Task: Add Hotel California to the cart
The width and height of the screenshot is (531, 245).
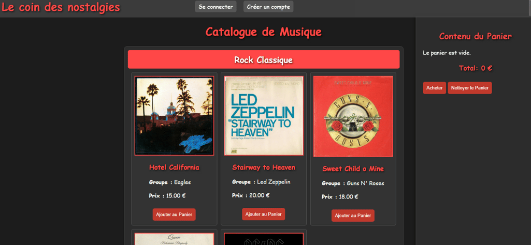Action: tap(174, 215)
